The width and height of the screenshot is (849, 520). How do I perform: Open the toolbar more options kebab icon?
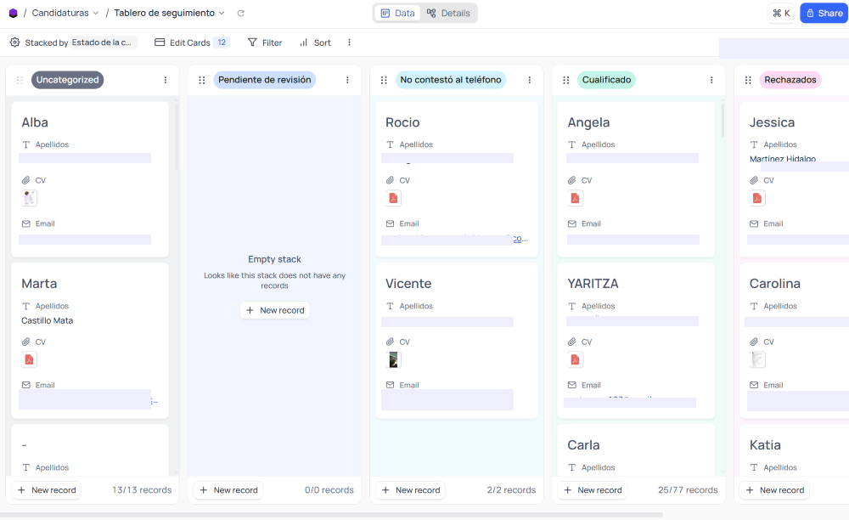pos(349,42)
